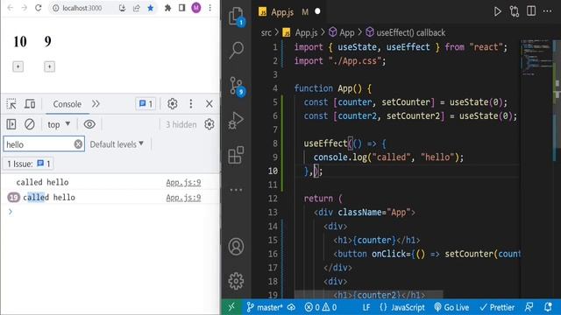
Task: Open App.js:9 link of first log
Action: [x=183, y=183]
